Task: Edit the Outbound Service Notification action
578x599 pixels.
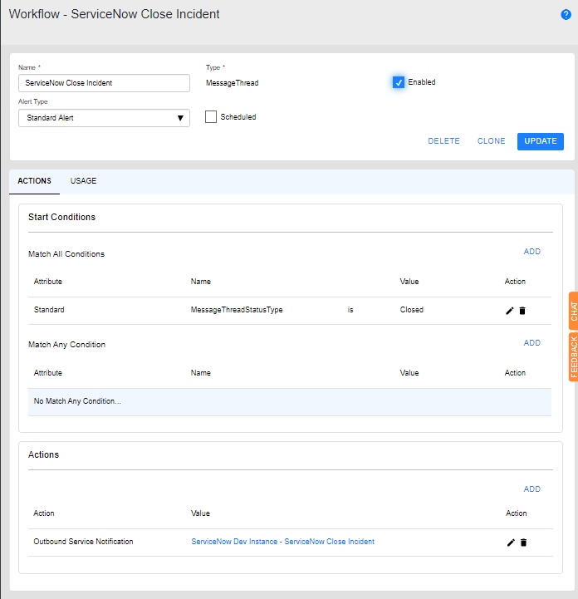Action: (x=510, y=543)
